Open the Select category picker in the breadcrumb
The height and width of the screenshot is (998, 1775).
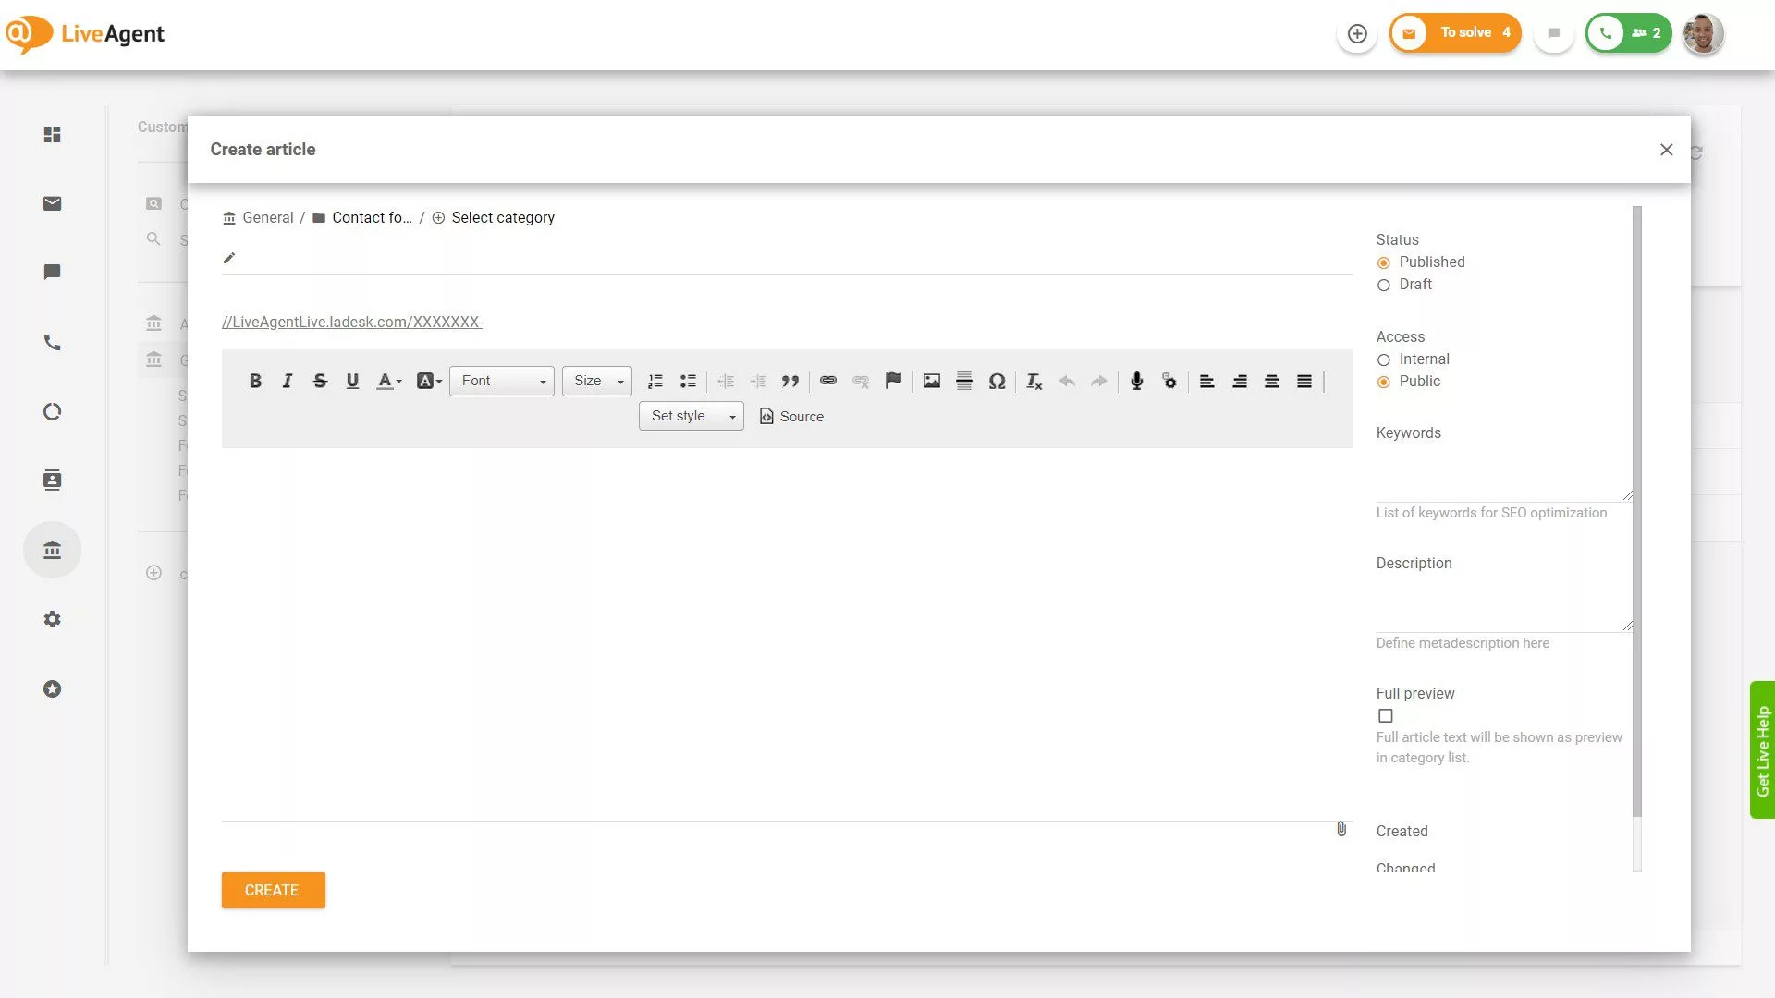(493, 217)
